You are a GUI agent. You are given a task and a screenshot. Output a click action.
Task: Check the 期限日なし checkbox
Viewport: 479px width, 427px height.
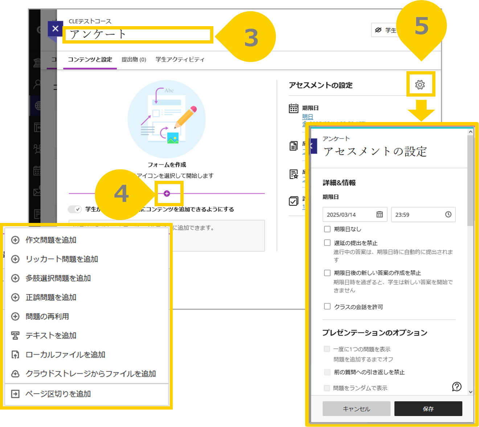coord(327,229)
